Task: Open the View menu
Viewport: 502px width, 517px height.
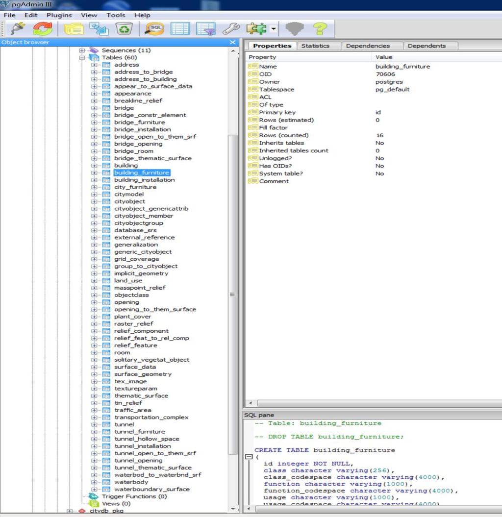Action: click(89, 15)
